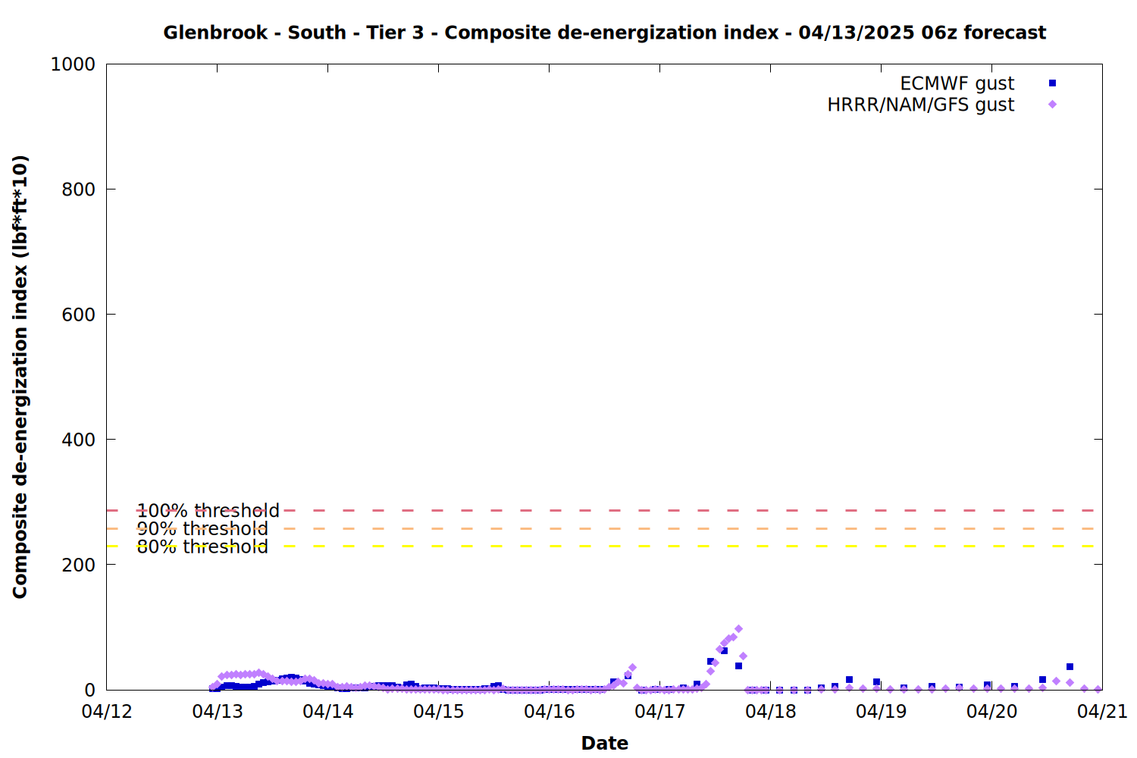
Task: Click the chart title text
Action: point(604,33)
